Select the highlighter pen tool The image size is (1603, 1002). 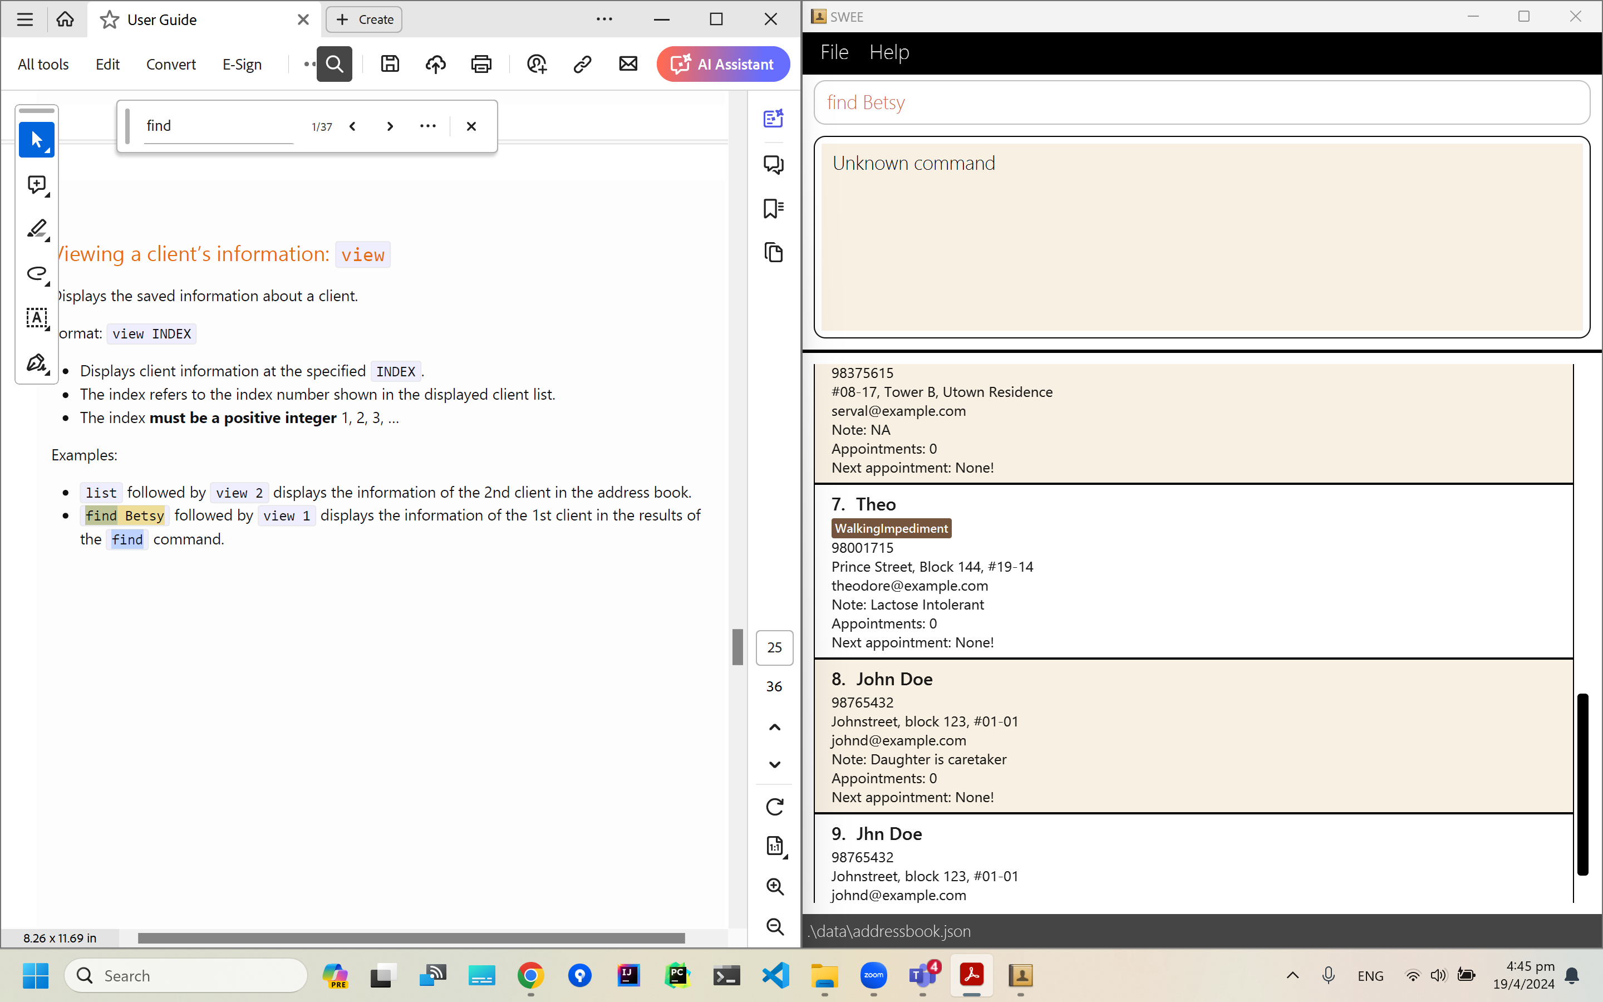(x=36, y=229)
